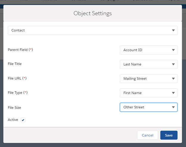Open the Parent Field dropdown showing Account ID
Screen dimensions: 186x147
point(146,50)
